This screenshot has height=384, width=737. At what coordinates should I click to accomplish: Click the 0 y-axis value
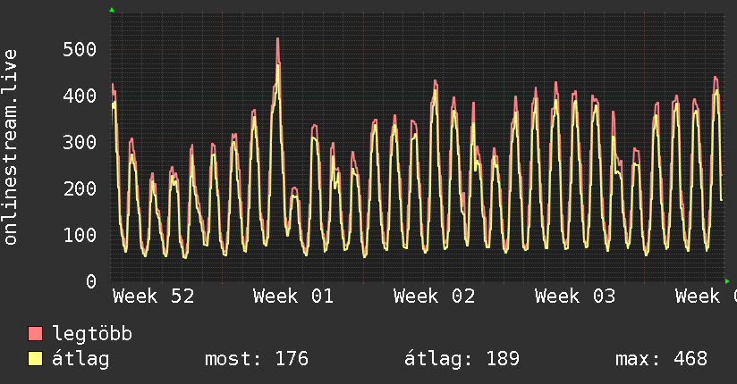[x=90, y=281]
